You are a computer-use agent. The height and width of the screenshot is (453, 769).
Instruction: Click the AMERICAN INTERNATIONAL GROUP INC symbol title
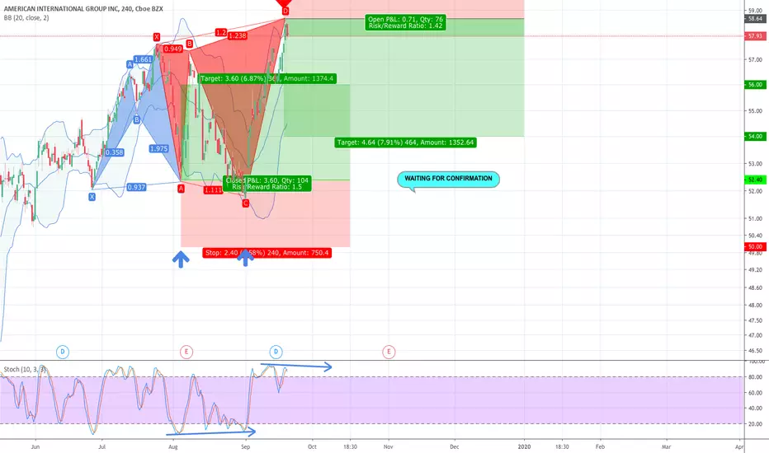coord(83,9)
